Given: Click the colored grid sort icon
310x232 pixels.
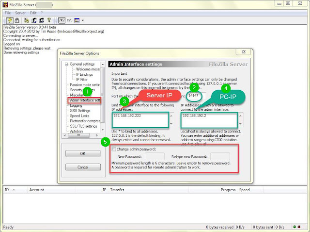Looking at the screenshot, I should pos(77,20).
